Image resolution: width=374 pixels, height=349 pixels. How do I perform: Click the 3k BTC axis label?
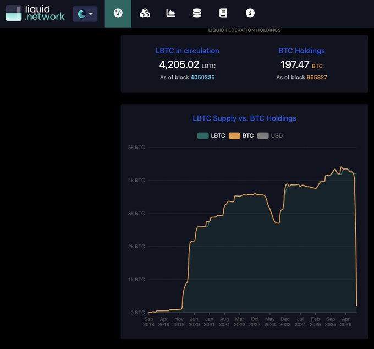[x=136, y=214]
